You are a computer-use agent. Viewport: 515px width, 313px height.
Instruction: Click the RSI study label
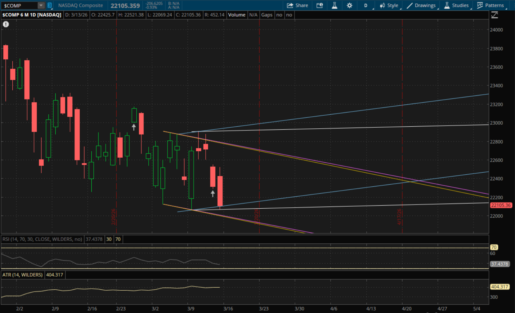(x=42, y=239)
